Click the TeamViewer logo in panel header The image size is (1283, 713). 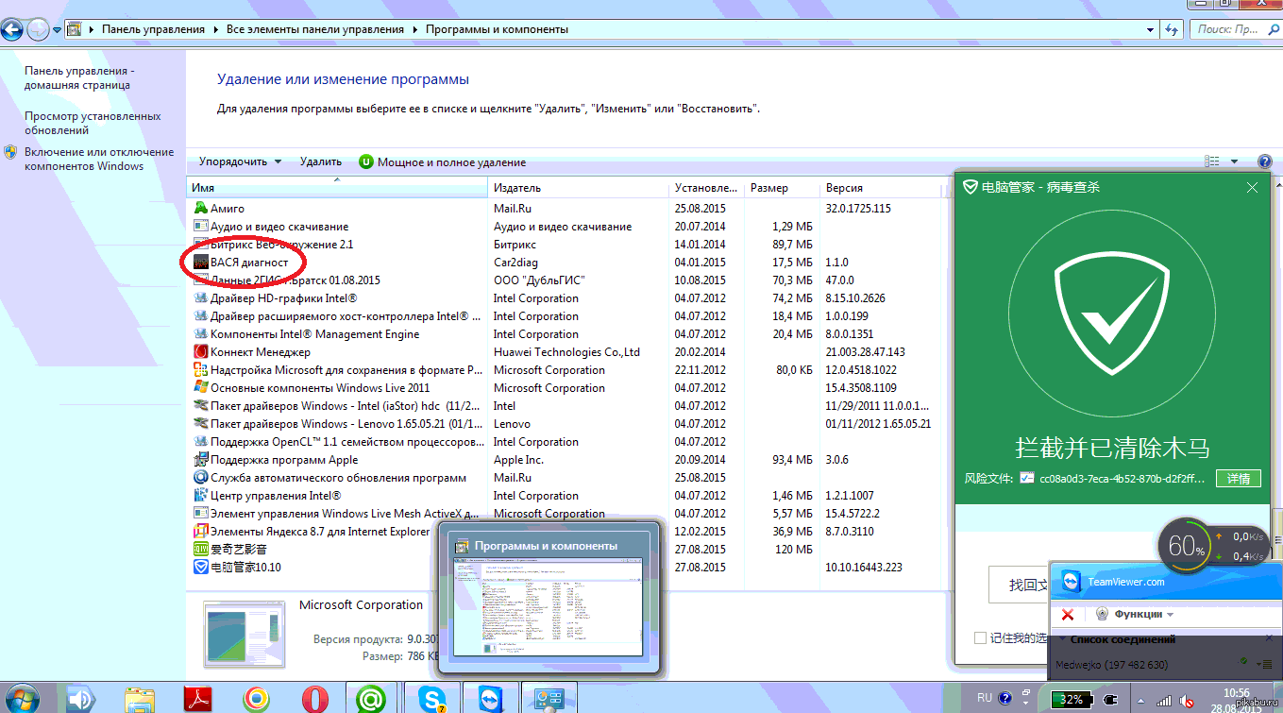(1072, 582)
